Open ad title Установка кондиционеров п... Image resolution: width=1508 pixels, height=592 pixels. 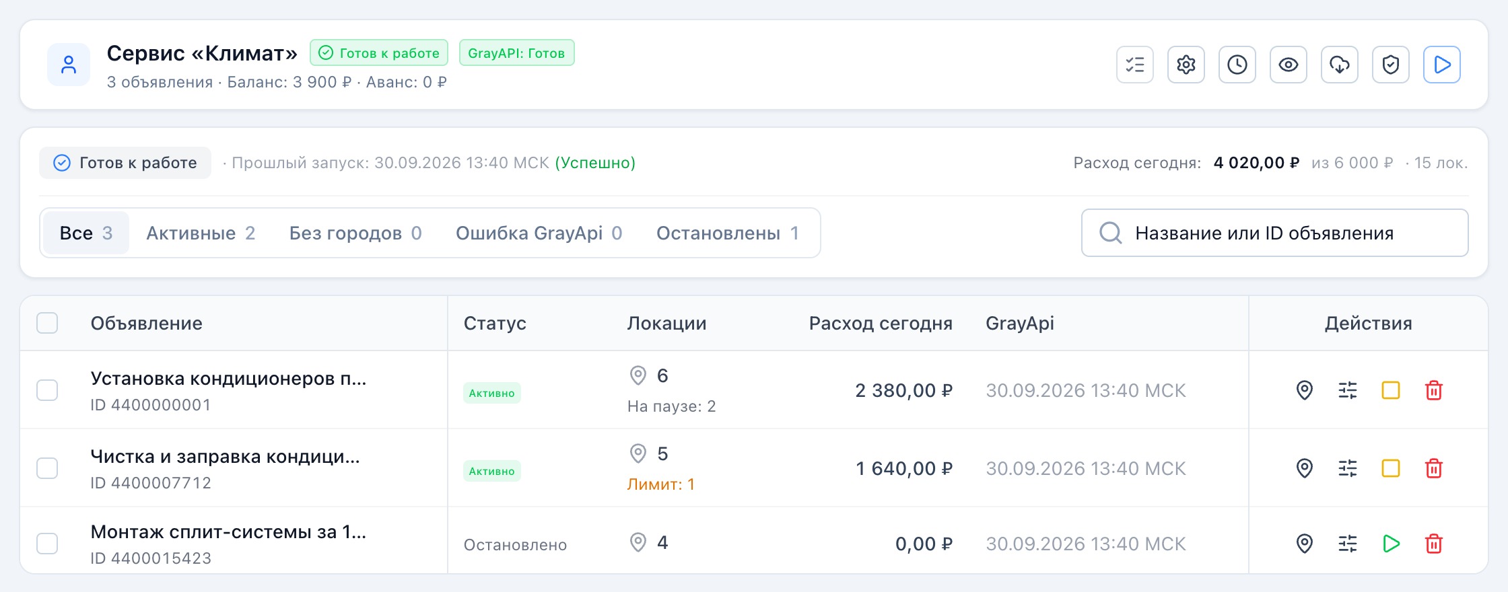click(229, 379)
